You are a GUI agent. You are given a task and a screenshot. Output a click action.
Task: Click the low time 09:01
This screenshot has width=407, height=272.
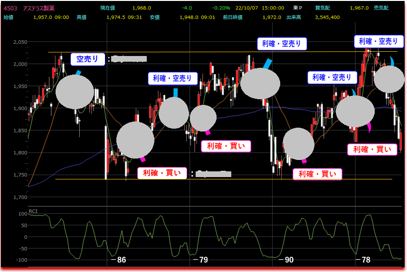tap(208, 18)
